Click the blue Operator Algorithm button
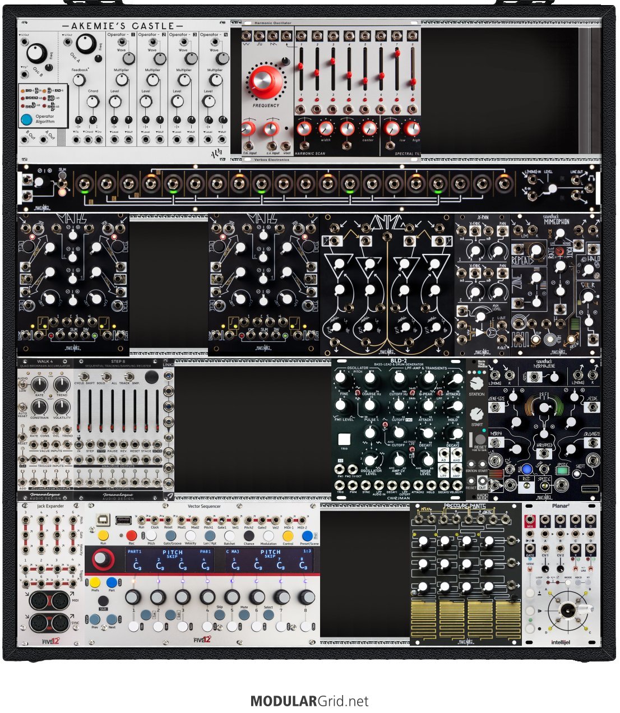 click(26, 119)
